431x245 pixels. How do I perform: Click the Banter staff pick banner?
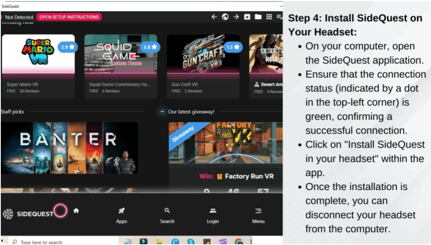coord(69,148)
